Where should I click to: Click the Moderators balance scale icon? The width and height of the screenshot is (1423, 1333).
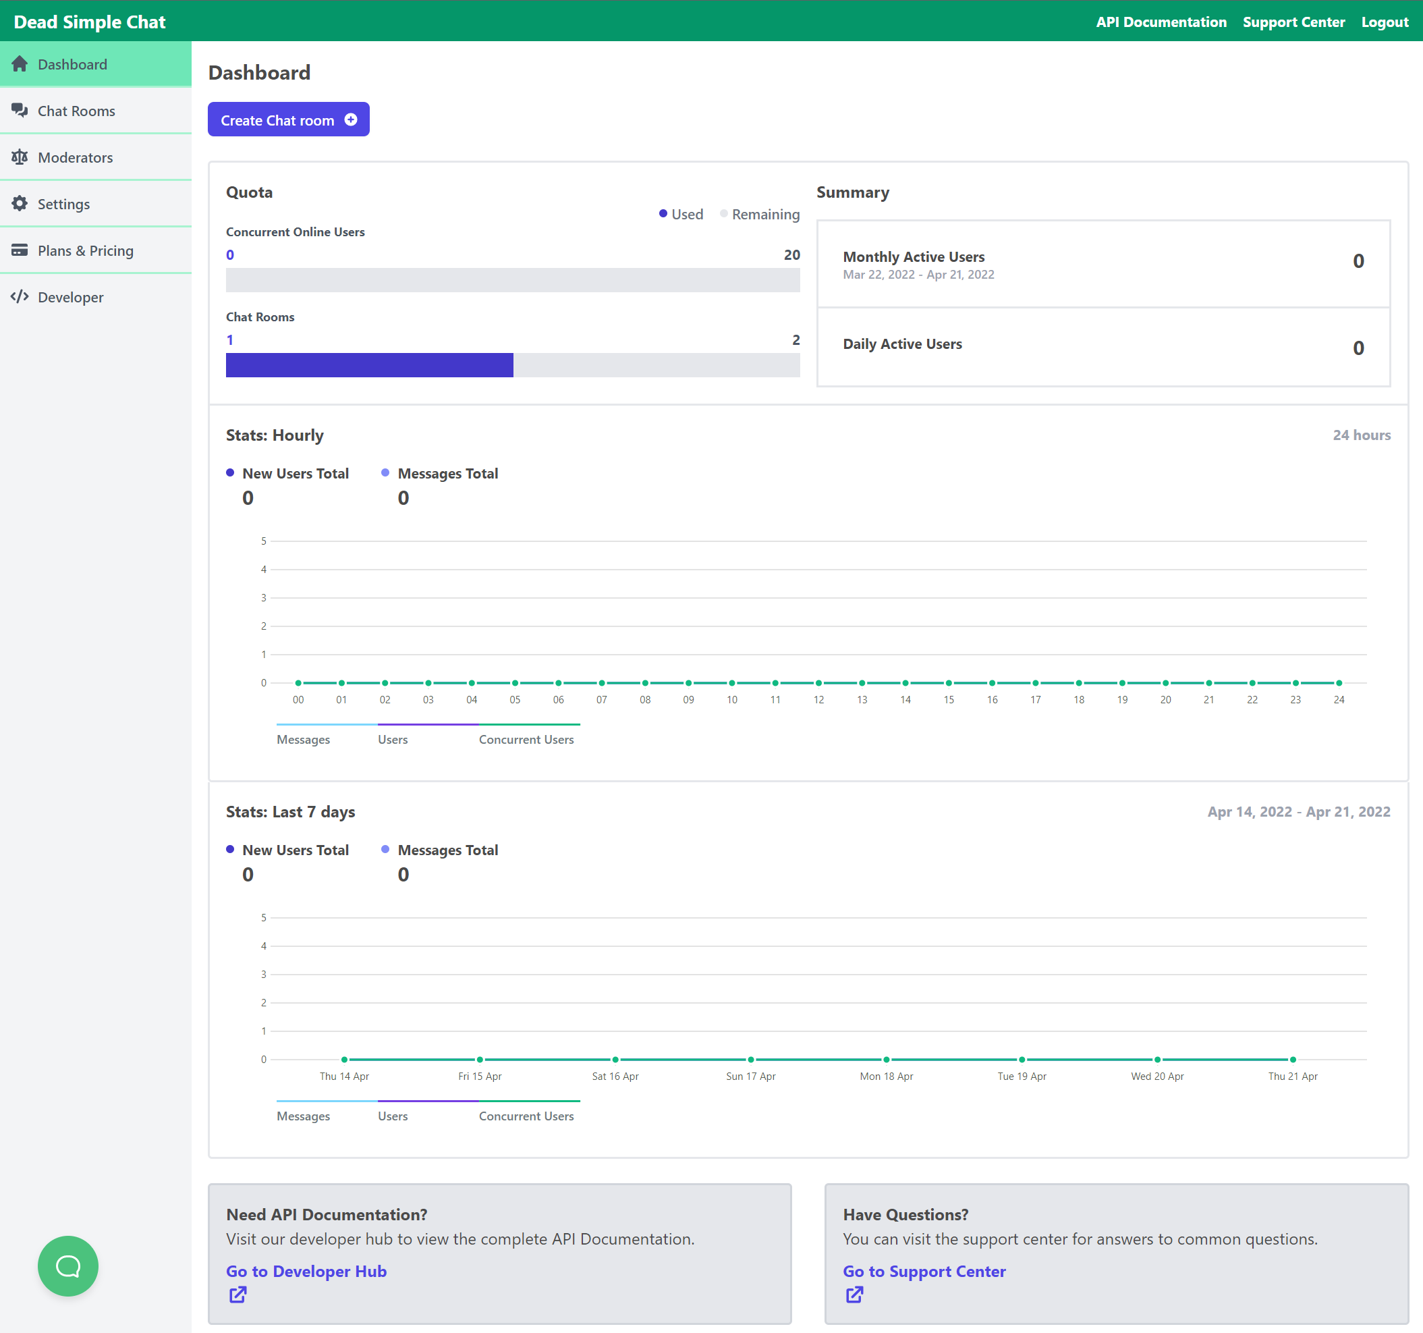coord(20,157)
